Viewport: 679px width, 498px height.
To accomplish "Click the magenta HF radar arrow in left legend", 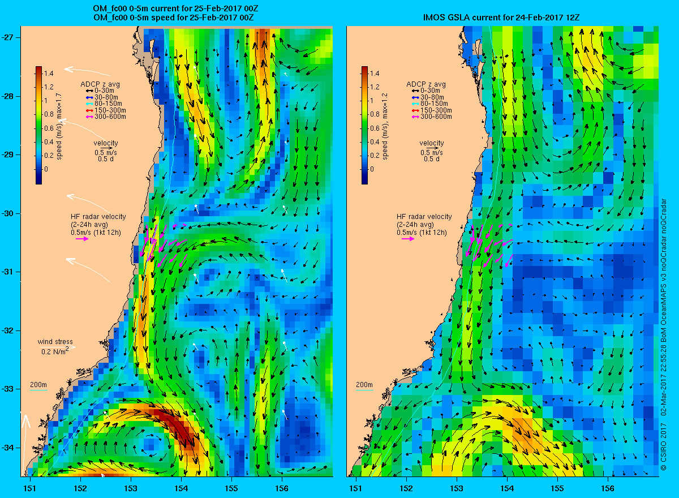I will click(82, 239).
